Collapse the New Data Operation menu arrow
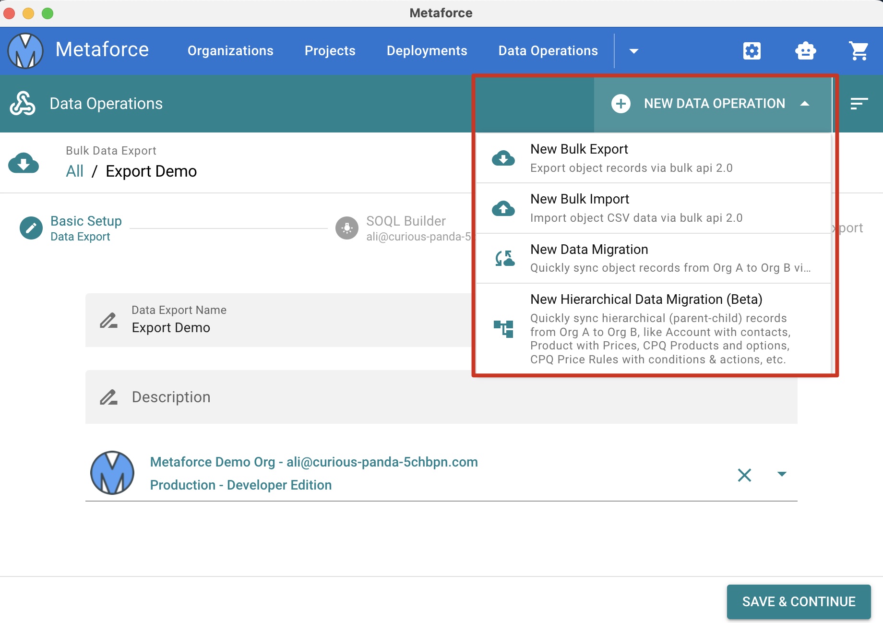Viewport: 883px width, 623px height. pos(805,104)
